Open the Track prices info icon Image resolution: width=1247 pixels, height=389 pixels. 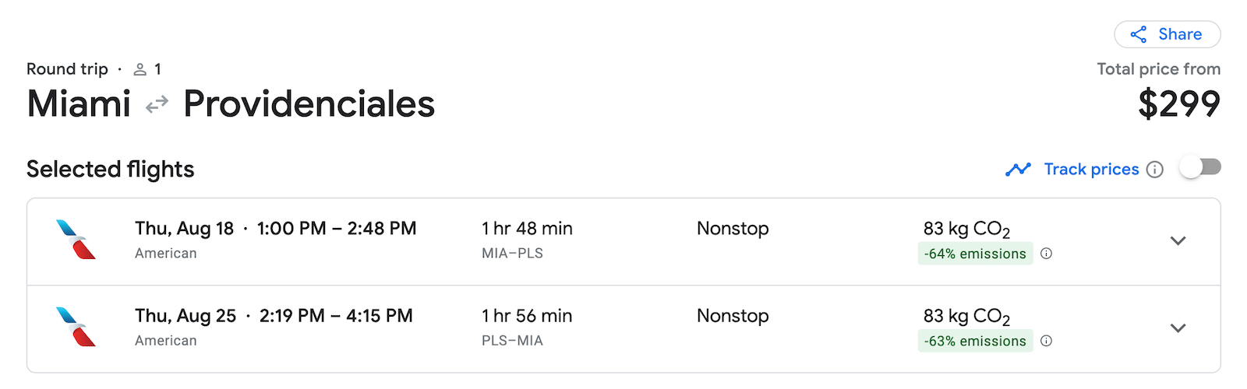[x=1155, y=170]
